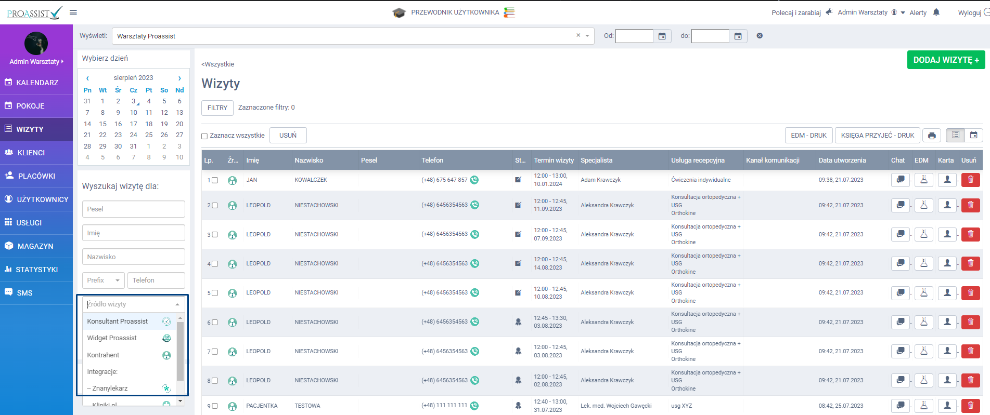Open EDM for visit on 07.09.2023

click(x=924, y=234)
